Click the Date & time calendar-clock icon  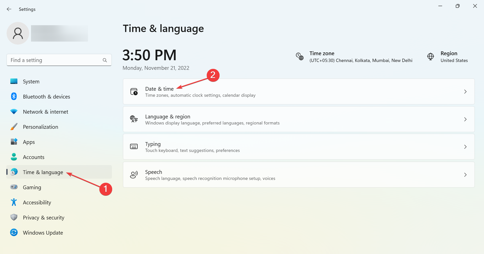[134, 92]
